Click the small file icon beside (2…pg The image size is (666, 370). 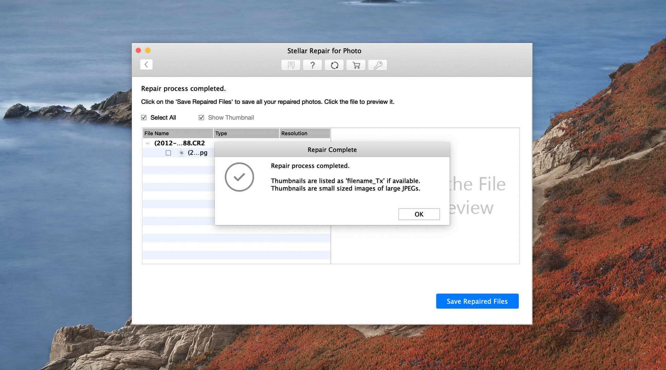click(181, 153)
